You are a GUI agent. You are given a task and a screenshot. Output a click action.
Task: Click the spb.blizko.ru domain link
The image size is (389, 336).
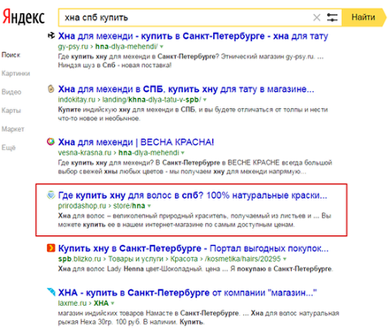click(x=80, y=259)
